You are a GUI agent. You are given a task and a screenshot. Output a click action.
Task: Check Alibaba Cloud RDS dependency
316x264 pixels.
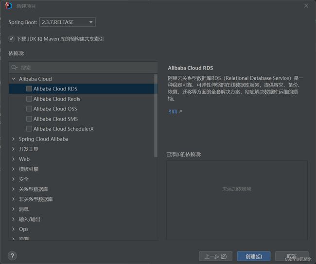tap(29, 88)
